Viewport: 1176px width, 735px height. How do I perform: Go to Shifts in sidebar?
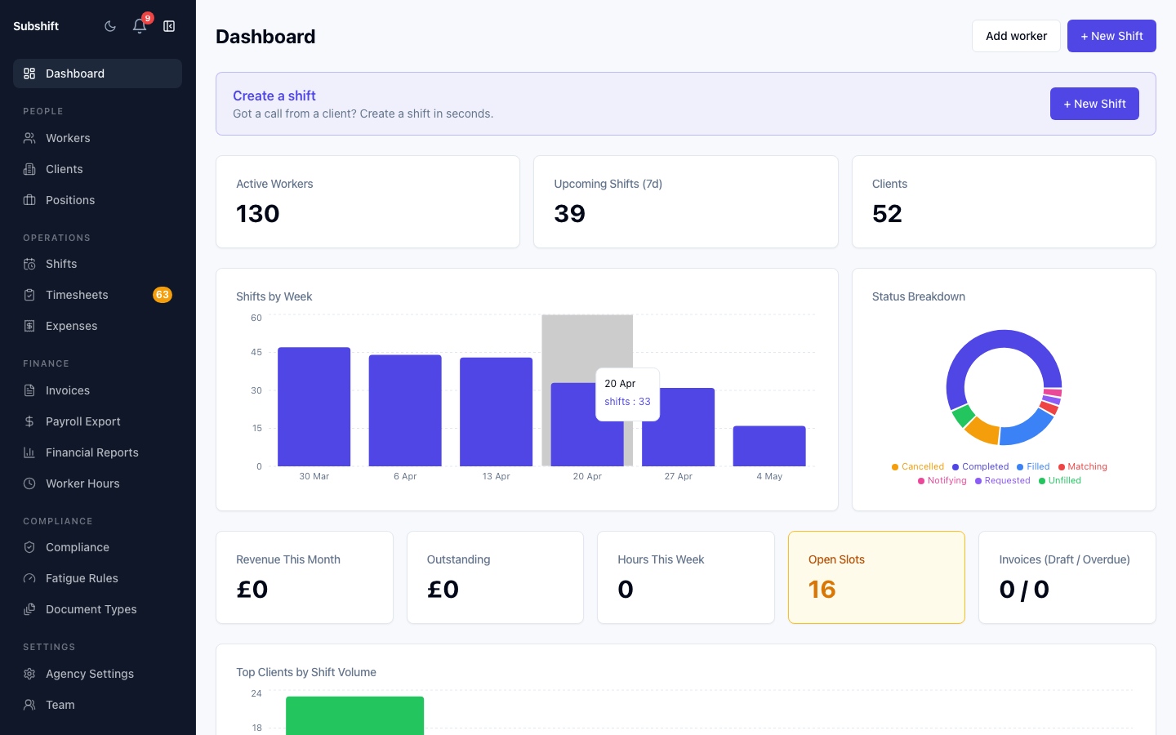click(97, 264)
